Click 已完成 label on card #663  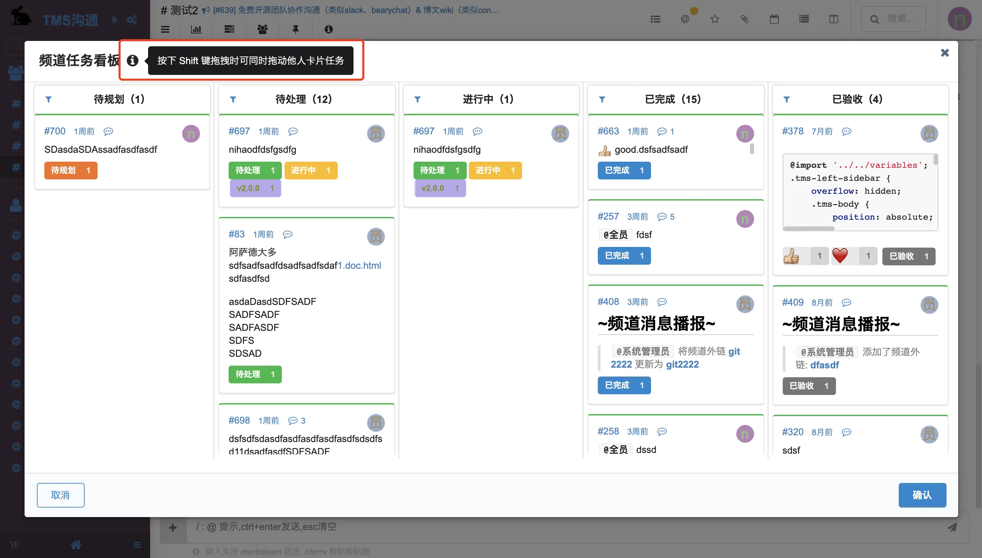click(x=624, y=170)
